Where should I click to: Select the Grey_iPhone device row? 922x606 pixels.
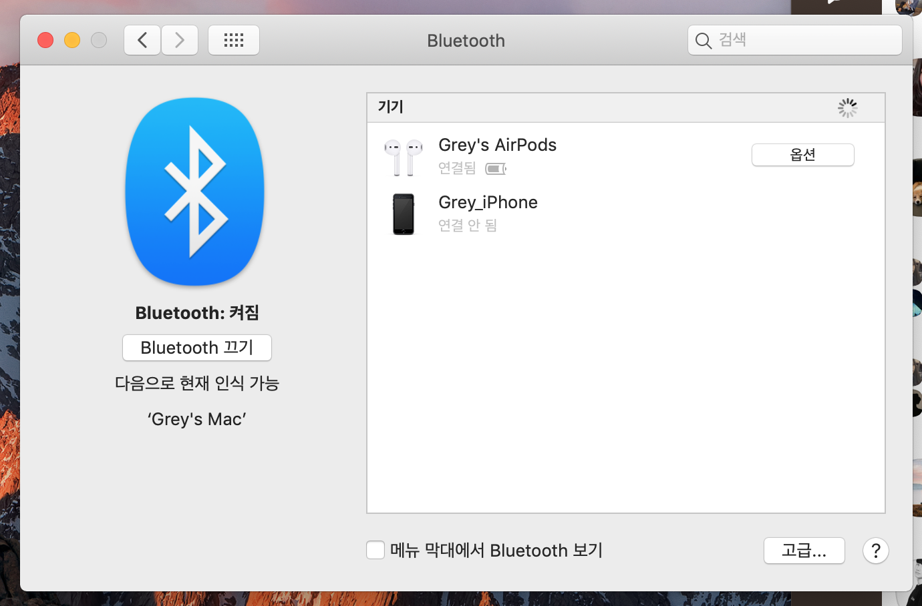click(626, 214)
